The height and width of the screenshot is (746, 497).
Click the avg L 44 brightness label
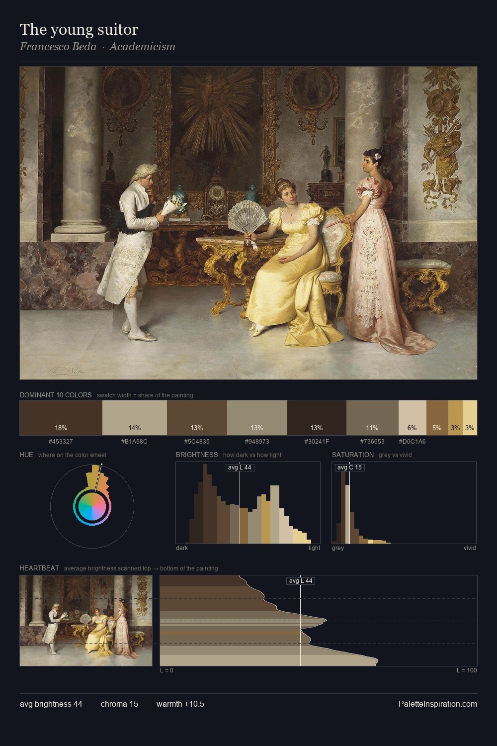[240, 467]
